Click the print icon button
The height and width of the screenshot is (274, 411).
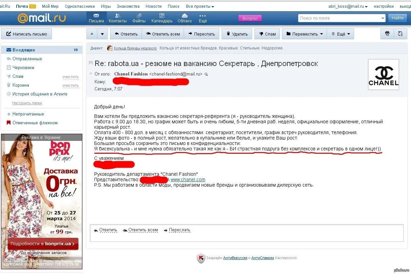387,34
